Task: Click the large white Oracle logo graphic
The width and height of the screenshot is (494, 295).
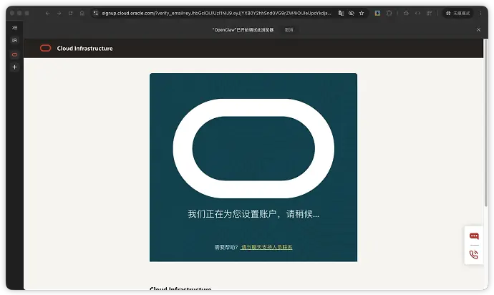Action: 253,148
